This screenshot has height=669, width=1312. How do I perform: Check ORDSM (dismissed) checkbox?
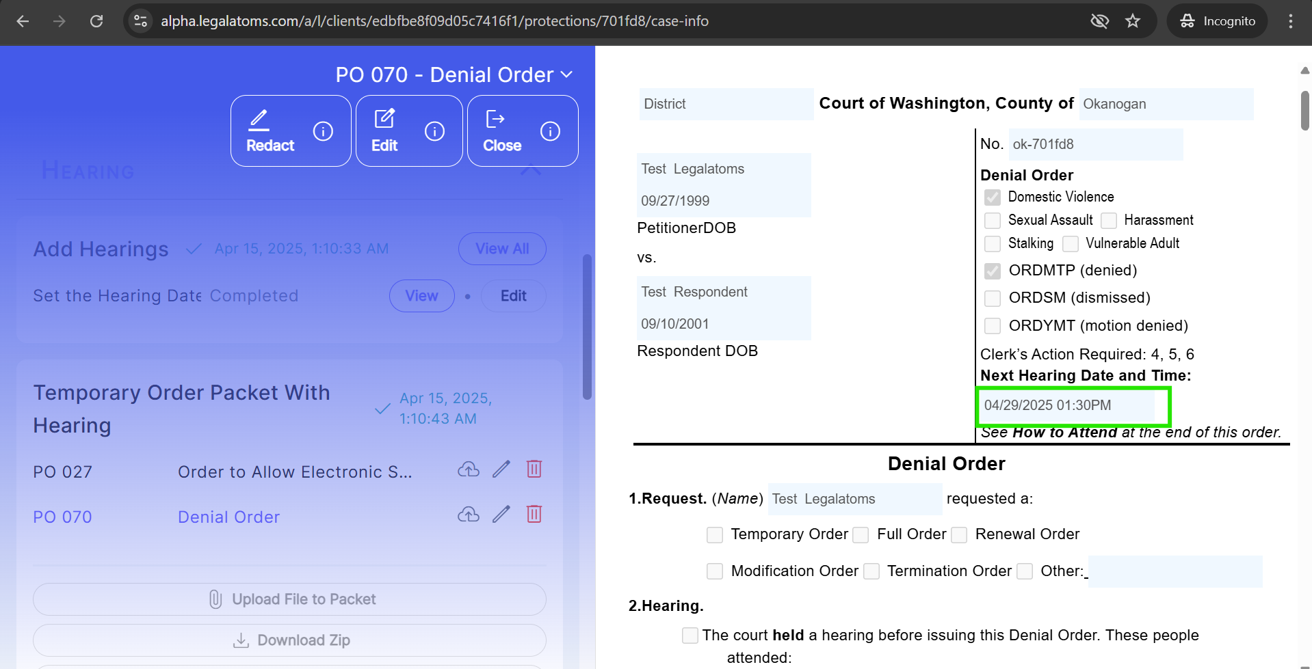tap(993, 299)
